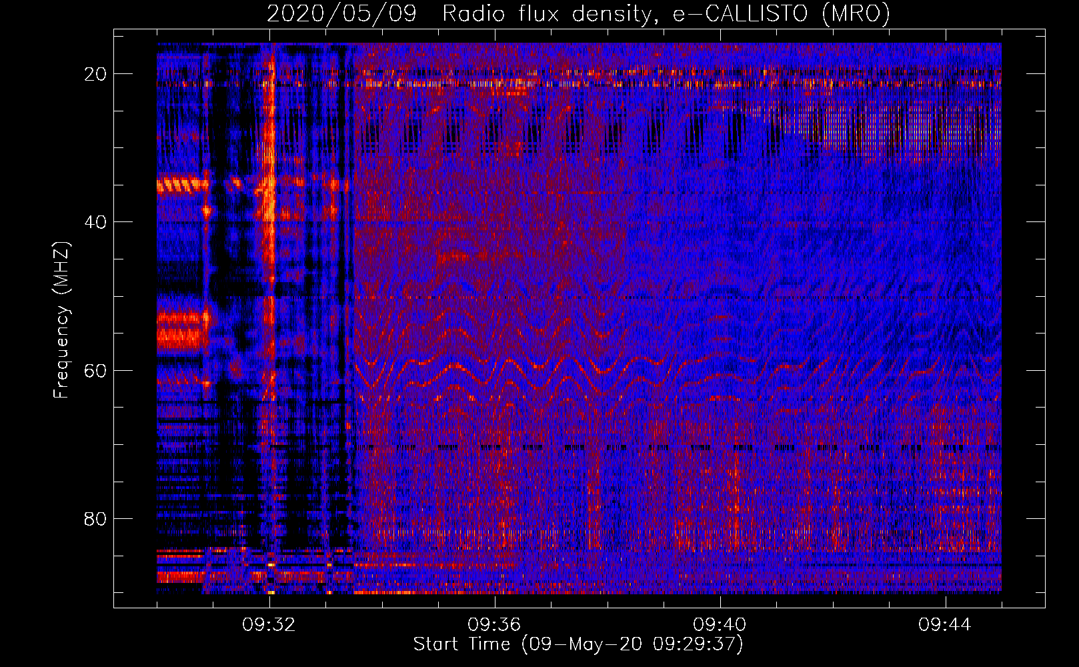Click the 20 frequency tick label
Screen dimensions: 1079x667
[x=96, y=74]
